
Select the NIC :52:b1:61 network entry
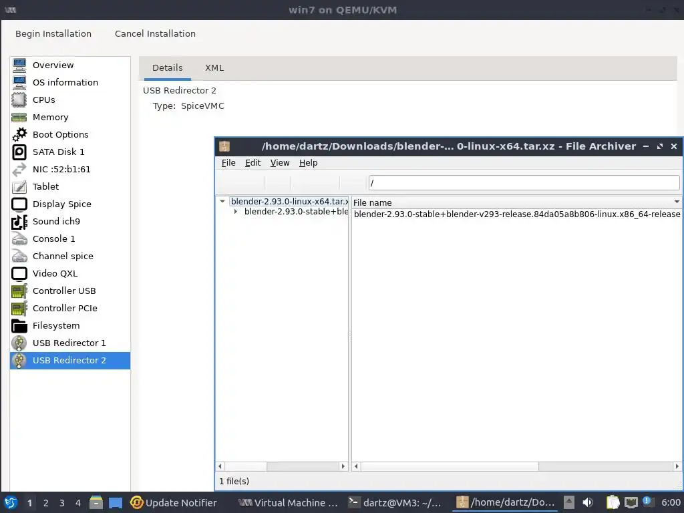[69, 169]
